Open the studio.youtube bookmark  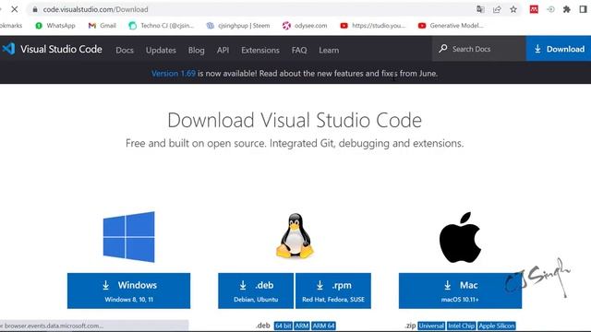click(x=373, y=26)
